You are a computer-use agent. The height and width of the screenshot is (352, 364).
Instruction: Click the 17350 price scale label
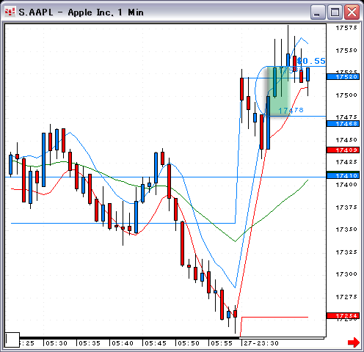pyautogui.click(x=346, y=230)
